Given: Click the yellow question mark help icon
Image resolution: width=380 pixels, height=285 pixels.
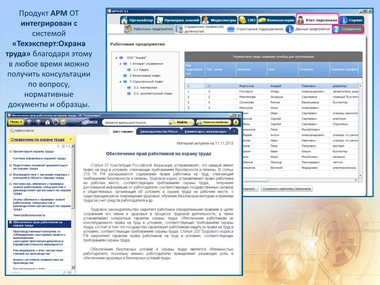Looking at the screenshot, I should [236, 122].
